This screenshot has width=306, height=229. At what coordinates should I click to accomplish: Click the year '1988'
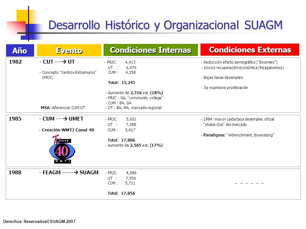click(15, 172)
